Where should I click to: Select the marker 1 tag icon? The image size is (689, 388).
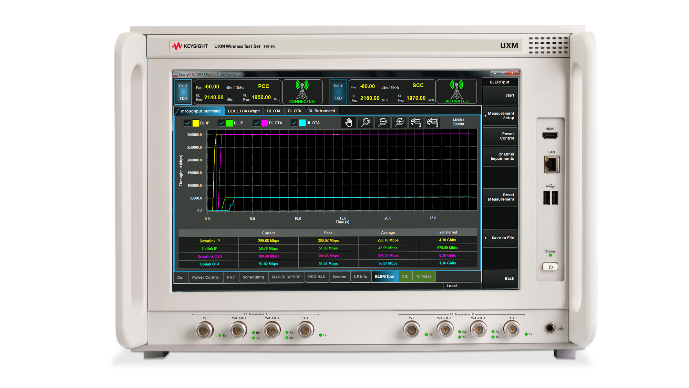433,122
